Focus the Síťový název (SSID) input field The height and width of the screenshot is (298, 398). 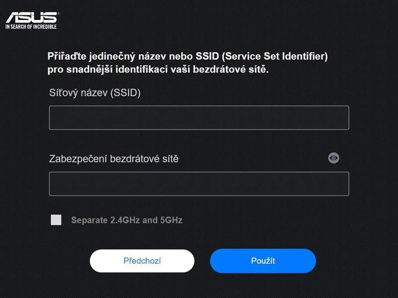click(x=199, y=118)
